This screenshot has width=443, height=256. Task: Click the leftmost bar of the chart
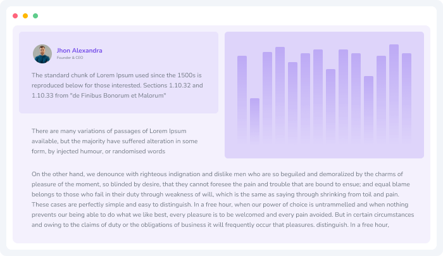[x=242, y=98]
